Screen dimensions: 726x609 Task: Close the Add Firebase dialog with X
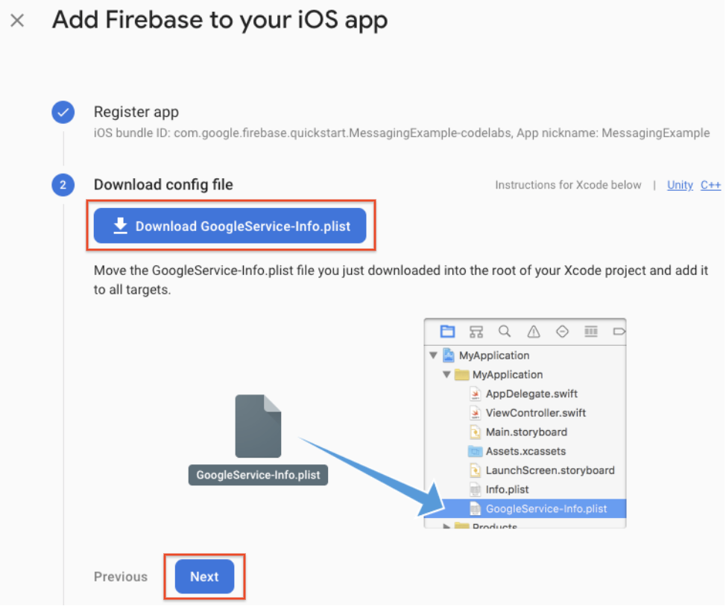[x=17, y=20]
